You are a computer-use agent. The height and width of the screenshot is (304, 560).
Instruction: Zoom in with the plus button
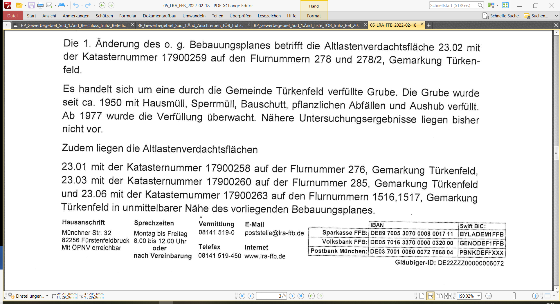pyautogui.click(x=535, y=296)
